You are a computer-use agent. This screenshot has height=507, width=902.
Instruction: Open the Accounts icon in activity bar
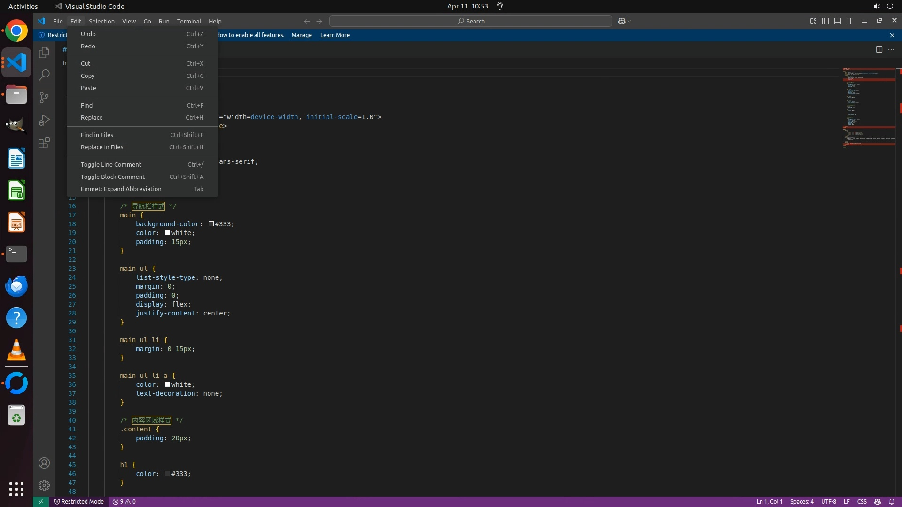coord(44,463)
